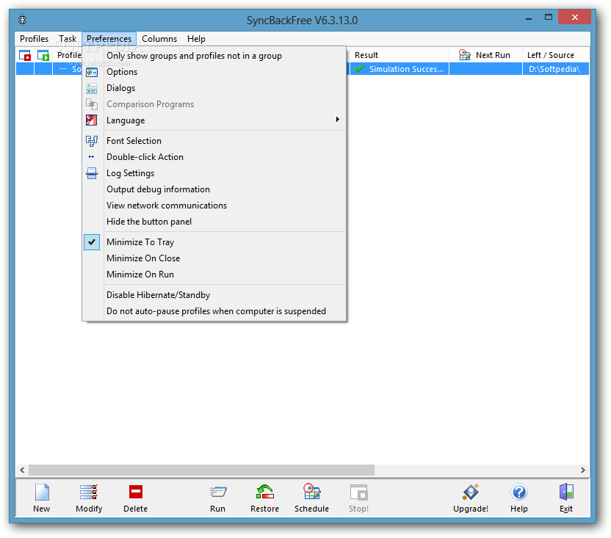Image resolution: width=611 pixels, height=538 pixels.
Task: Select the D:\Softpedia\ source cell
Action: (x=556, y=69)
